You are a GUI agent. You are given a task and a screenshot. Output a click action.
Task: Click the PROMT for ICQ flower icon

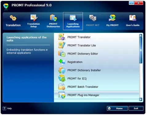click(x=62, y=79)
